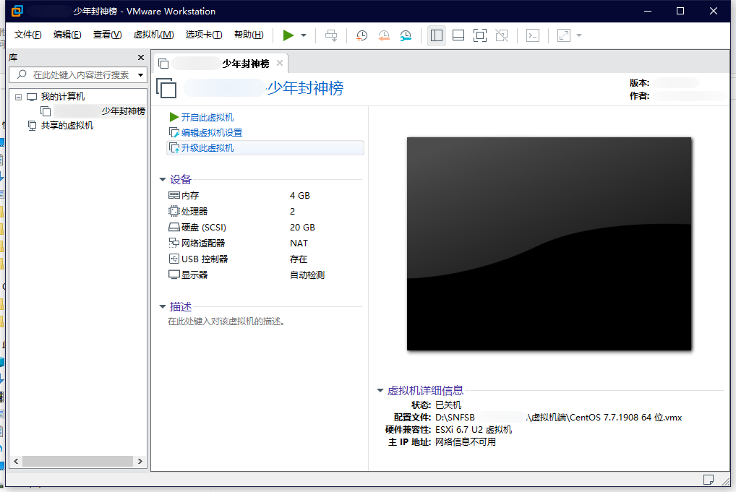
Task: Click the library scrollbar left arrow
Action: [16, 462]
